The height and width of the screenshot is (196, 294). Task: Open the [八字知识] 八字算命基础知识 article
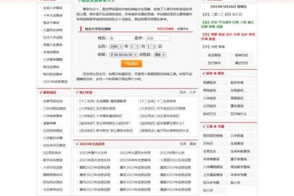pyautogui.click(x=100, y=116)
